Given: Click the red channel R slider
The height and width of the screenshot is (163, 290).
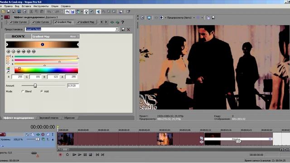Looking at the screenshot, I should [46, 57].
